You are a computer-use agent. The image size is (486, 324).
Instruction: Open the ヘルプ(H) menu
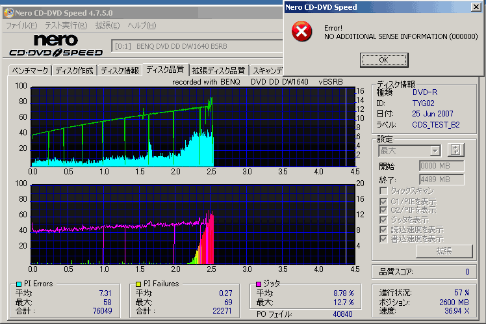[x=142, y=25]
